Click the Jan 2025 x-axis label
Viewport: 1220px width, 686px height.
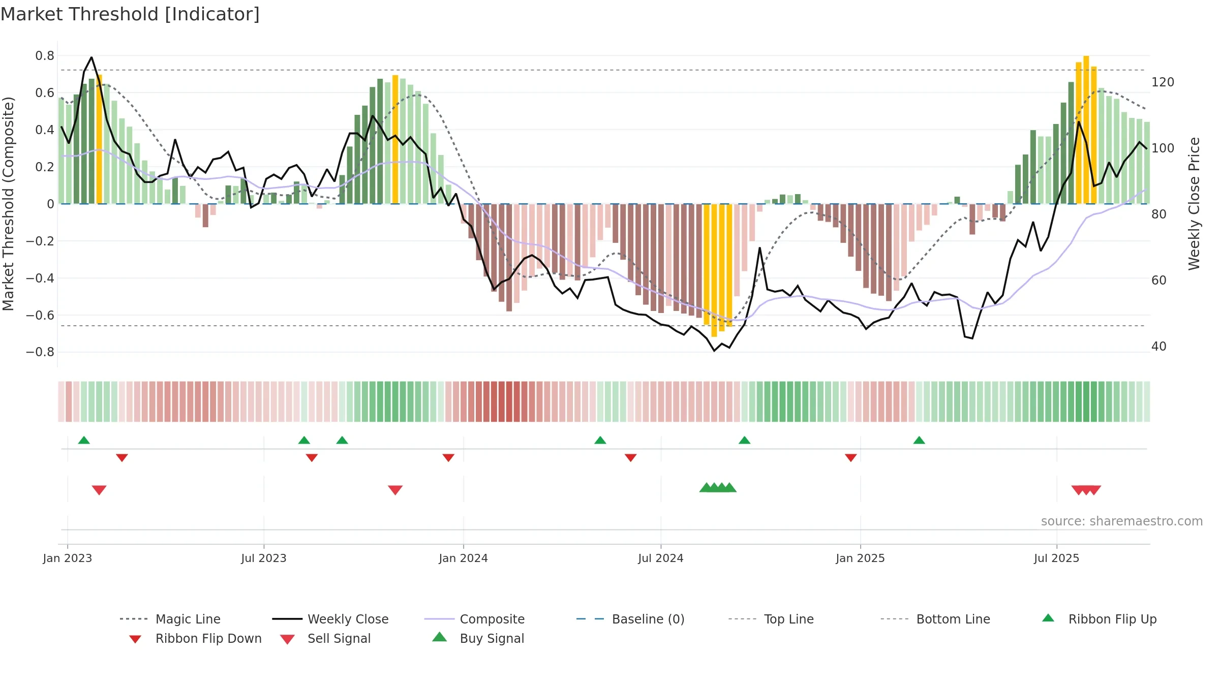tap(861, 558)
